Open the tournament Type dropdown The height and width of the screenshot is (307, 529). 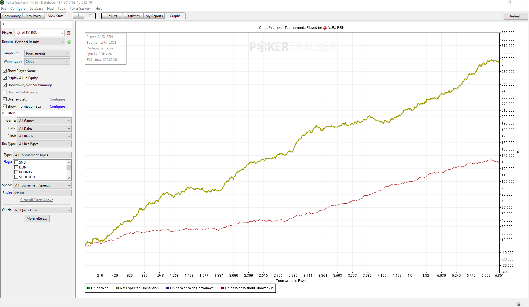[42, 155]
